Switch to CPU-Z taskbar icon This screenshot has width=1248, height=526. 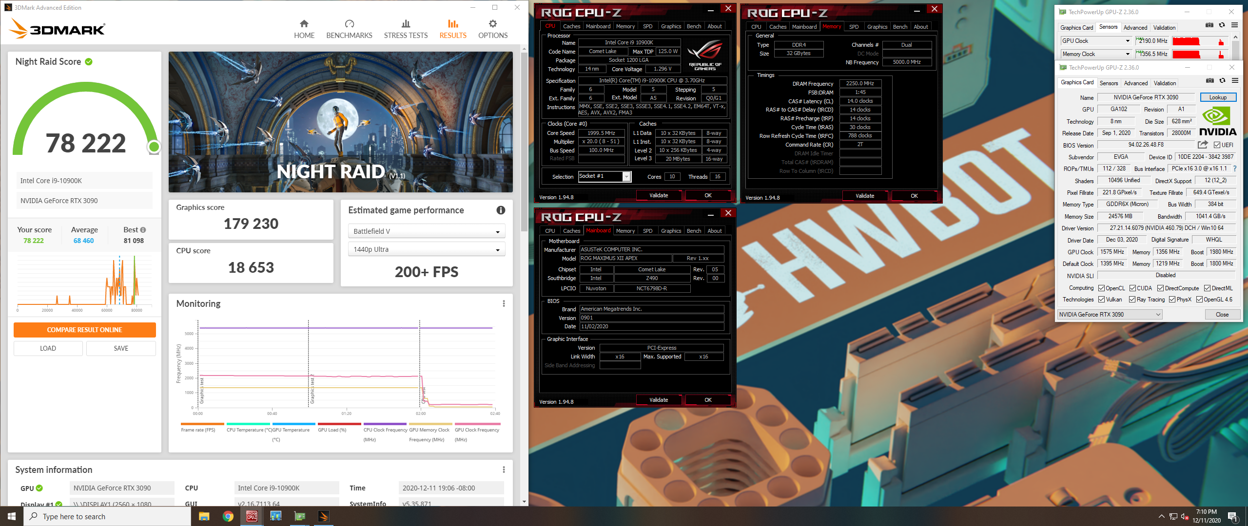pos(252,516)
